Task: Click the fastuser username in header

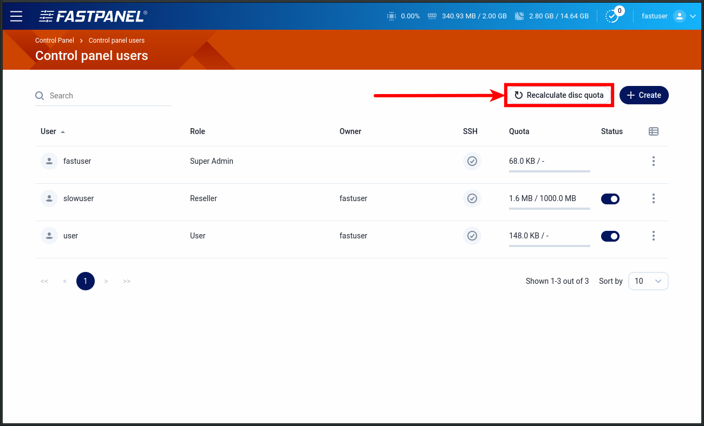Action: (x=655, y=16)
